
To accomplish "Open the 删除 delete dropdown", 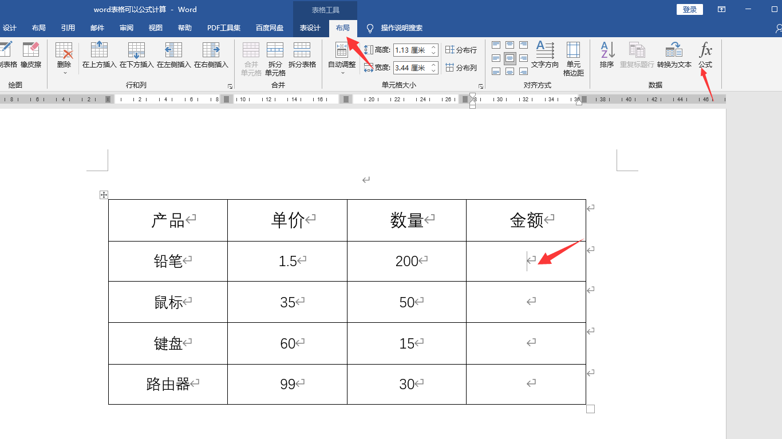I will click(x=64, y=58).
